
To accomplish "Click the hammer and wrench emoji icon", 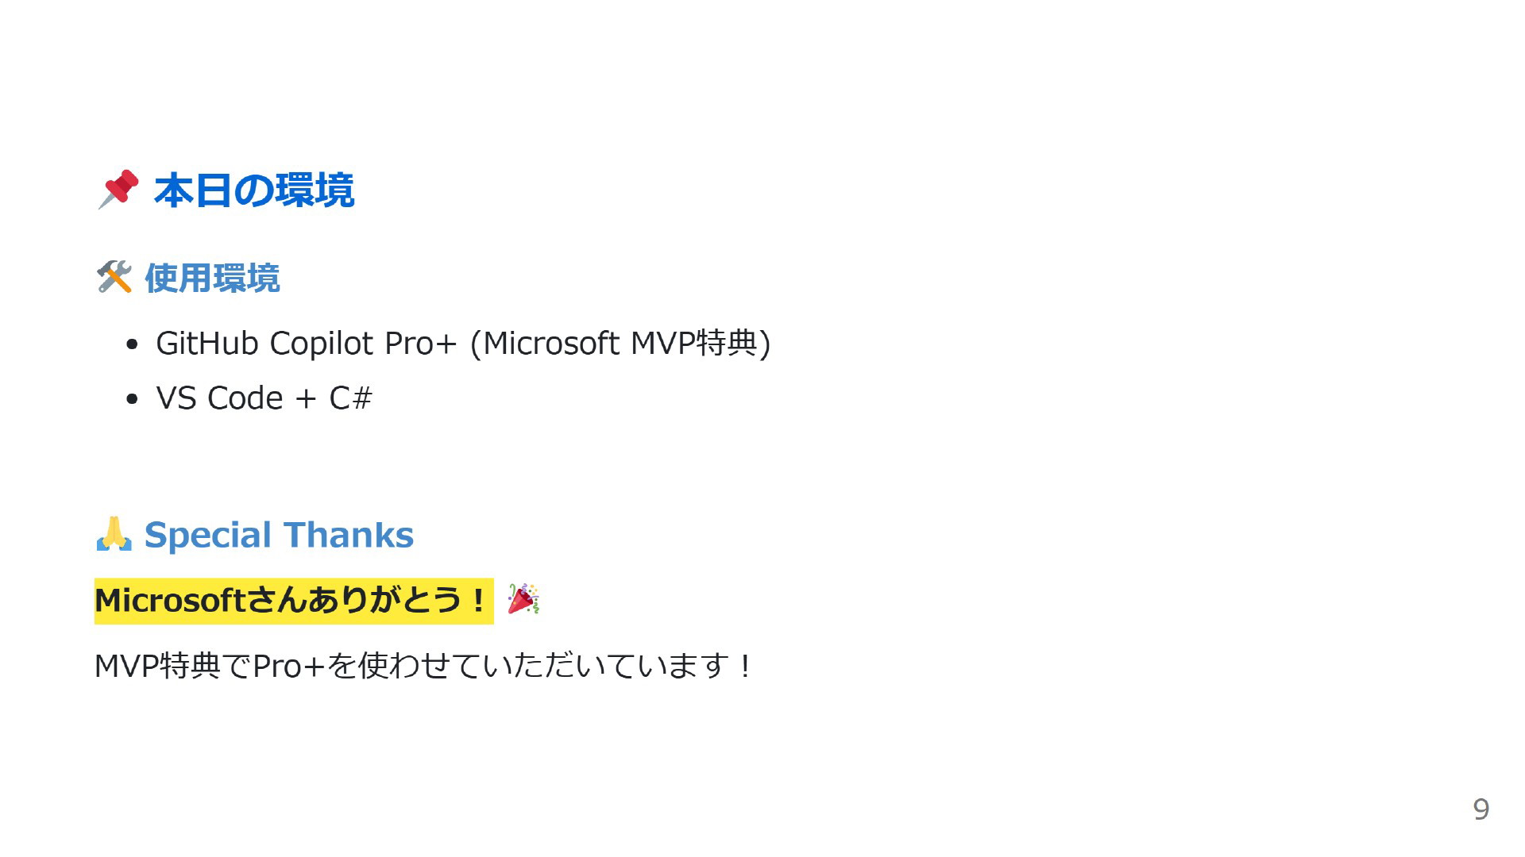I will [114, 278].
